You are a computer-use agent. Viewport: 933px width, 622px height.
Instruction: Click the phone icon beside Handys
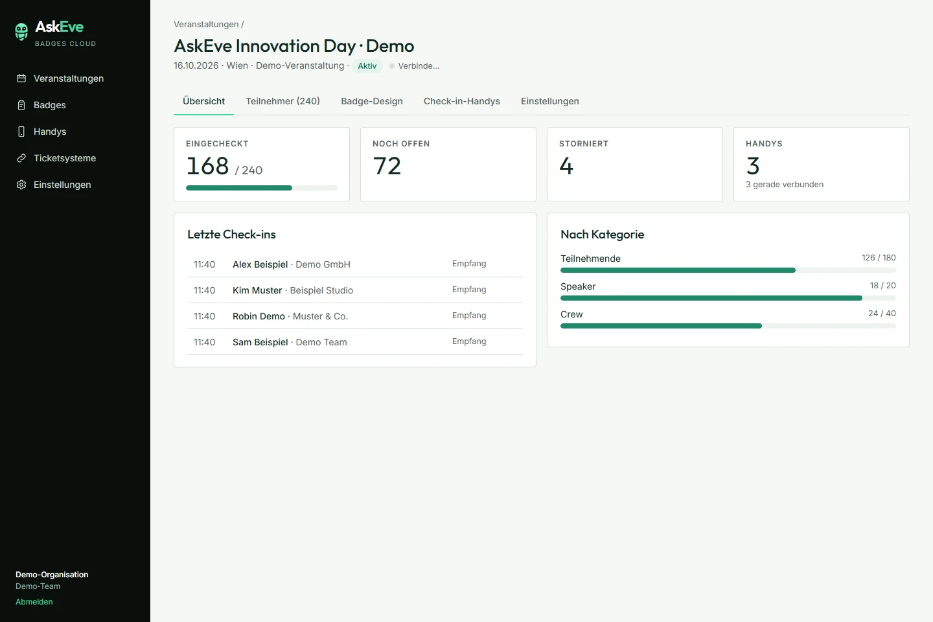21,132
